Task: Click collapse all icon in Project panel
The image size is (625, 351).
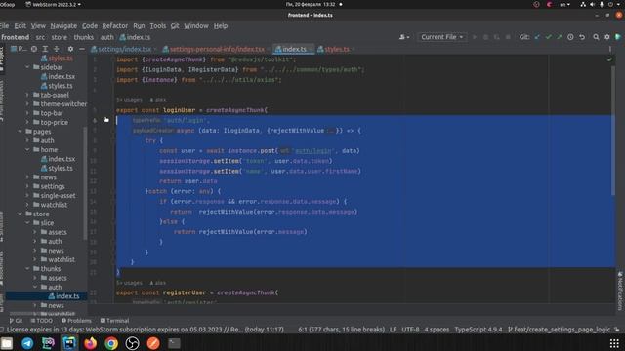Action: coord(57,49)
